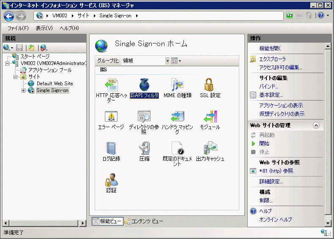Open the グループ化 領域 combo box
This screenshot has width=334, height=239.
[145, 61]
